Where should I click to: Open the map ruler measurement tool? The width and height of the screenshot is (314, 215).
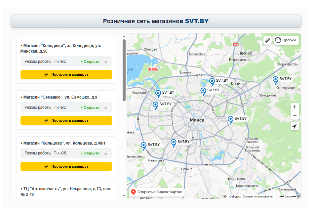click(x=267, y=40)
